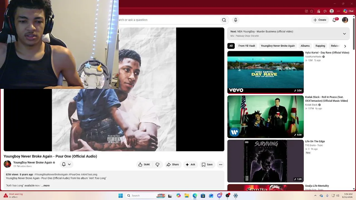Open Life On The Edge thumbnail

265,161
